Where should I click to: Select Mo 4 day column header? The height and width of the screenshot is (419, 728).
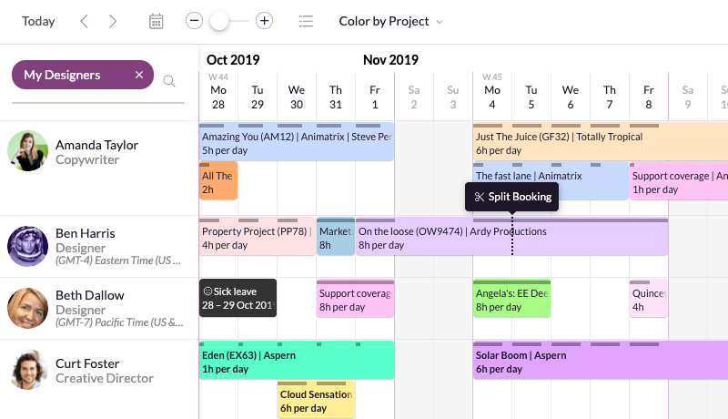coord(492,97)
